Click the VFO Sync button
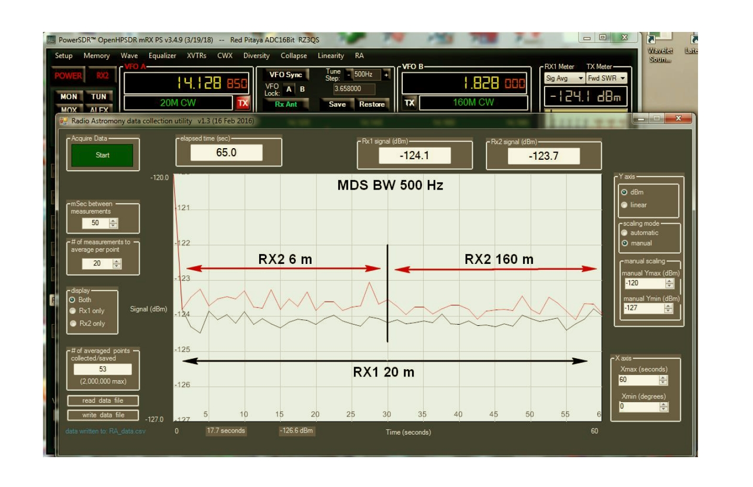Viewport: 753px width, 487px height. pyautogui.click(x=285, y=74)
